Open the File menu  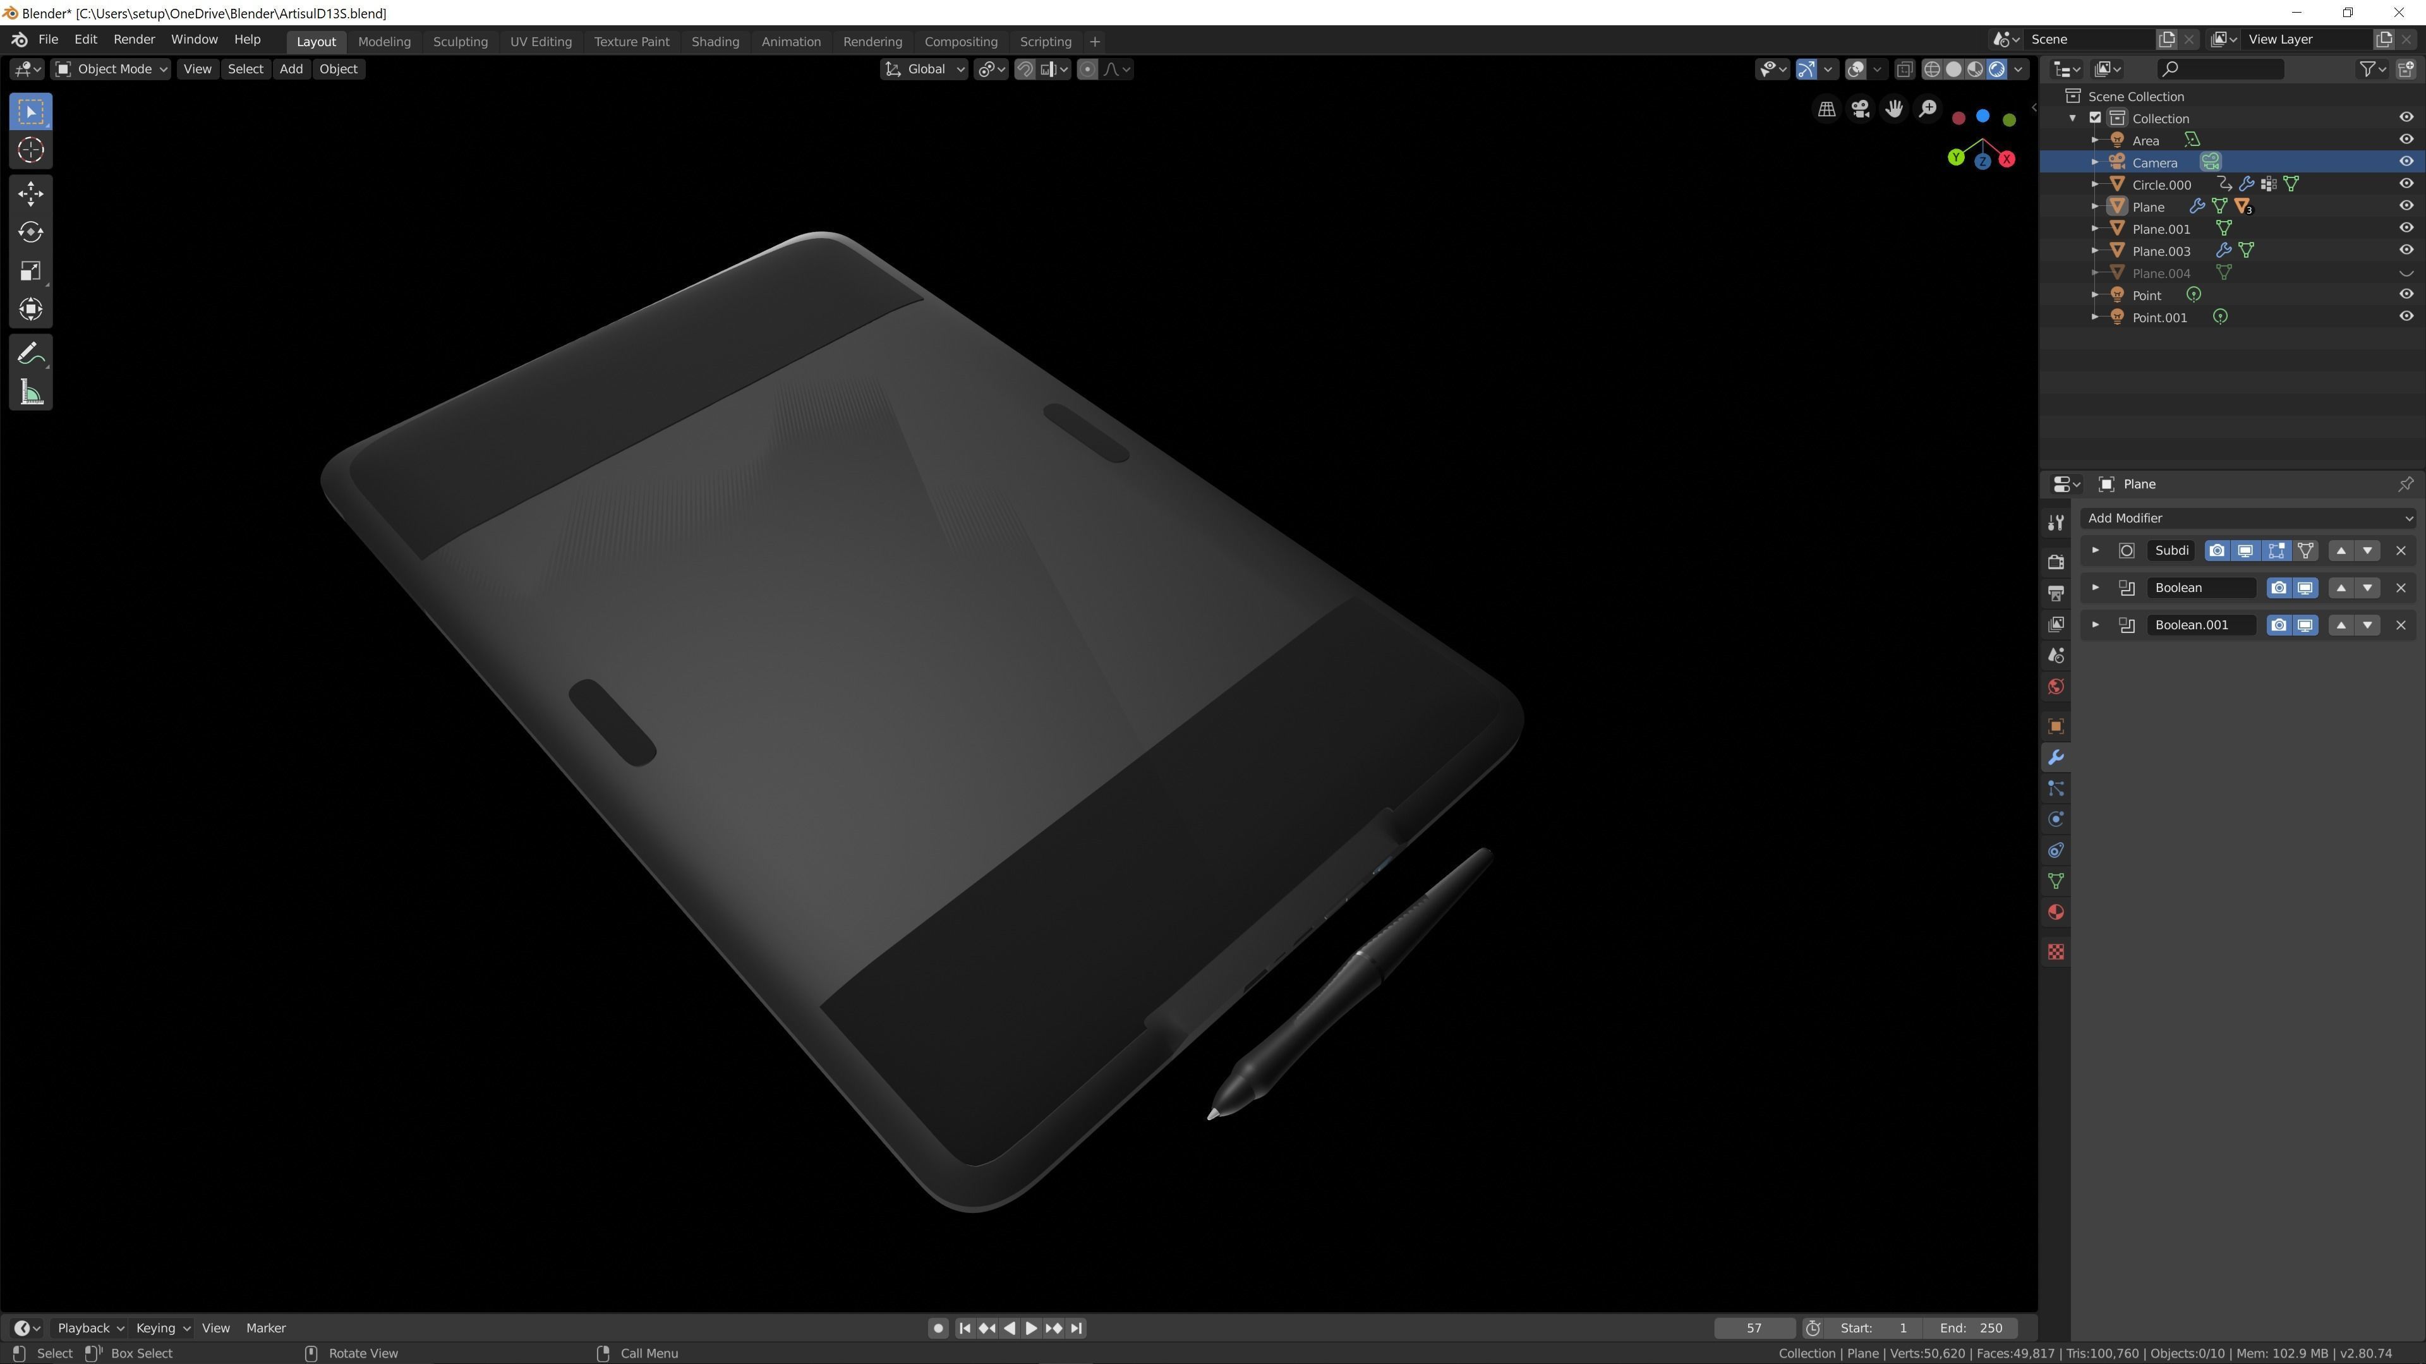click(x=48, y=40)
